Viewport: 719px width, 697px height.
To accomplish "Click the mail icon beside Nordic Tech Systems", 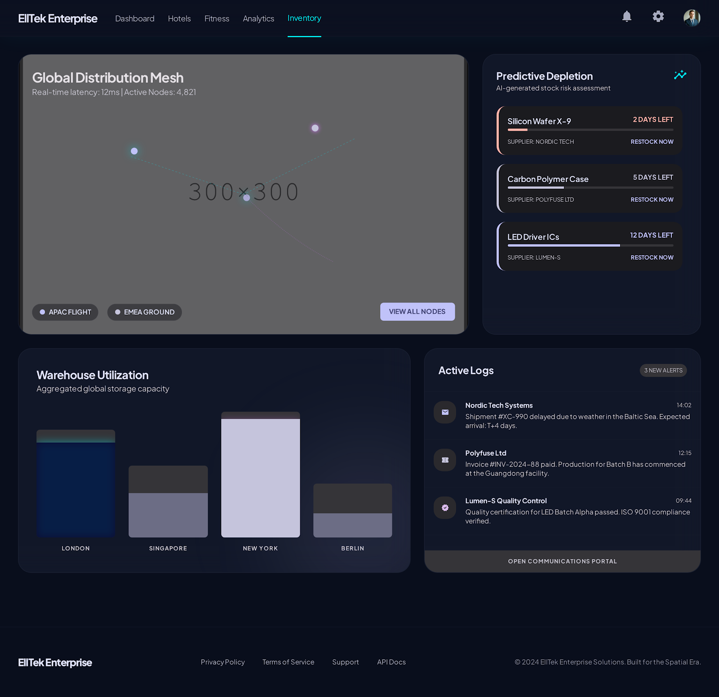I will (445, 412).
